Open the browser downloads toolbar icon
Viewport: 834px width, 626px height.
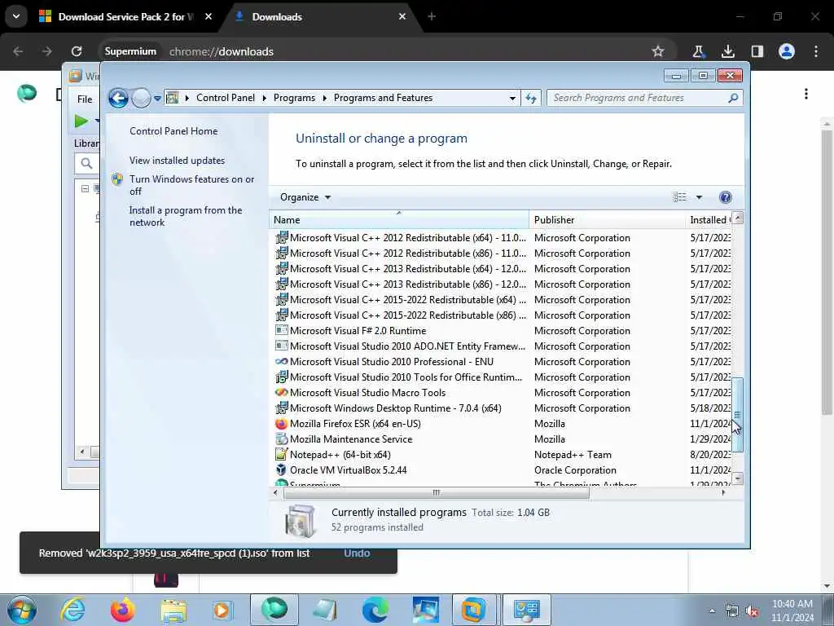(x=727, y=51)
